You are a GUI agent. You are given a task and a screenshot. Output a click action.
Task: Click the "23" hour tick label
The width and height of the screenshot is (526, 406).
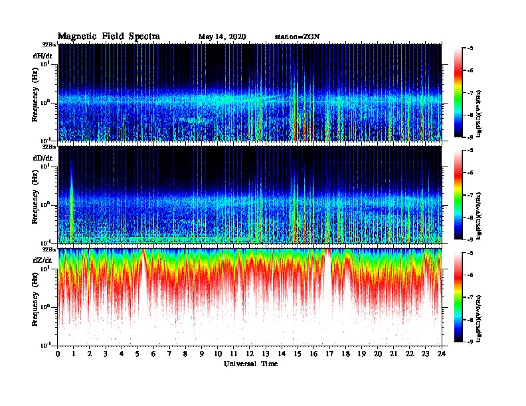[425, 354]
